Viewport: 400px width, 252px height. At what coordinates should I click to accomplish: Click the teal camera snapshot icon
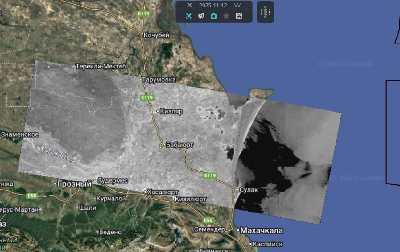(x=214, y=16)
